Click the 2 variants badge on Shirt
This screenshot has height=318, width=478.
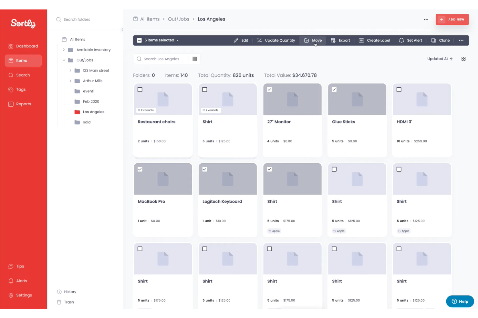click(x=211, y=110)
